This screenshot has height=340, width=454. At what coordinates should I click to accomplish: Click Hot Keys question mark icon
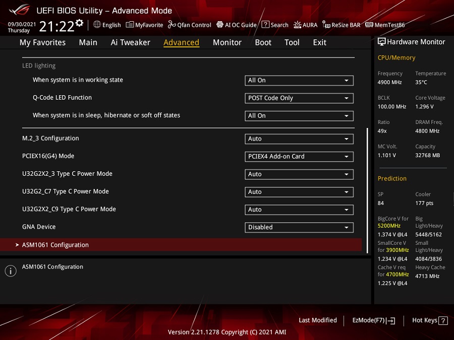click(x=443, y=320)
